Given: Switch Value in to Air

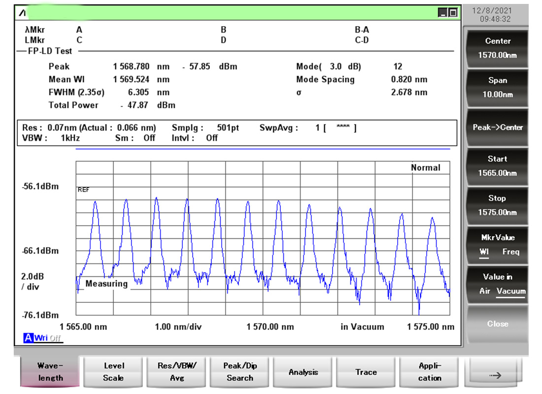Looking at the screenshot, I should click(x=485, y=291).
